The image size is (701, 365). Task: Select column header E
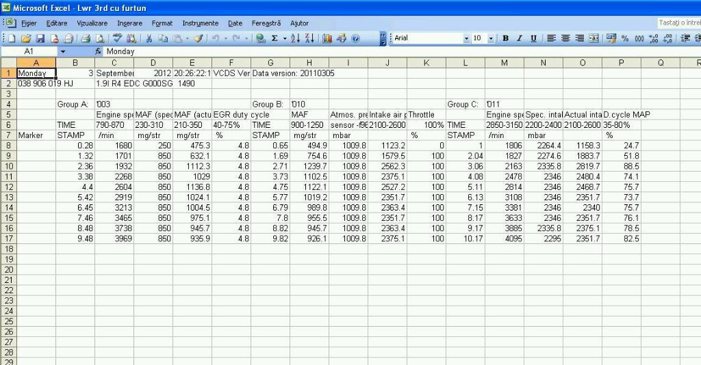point(192,63)
